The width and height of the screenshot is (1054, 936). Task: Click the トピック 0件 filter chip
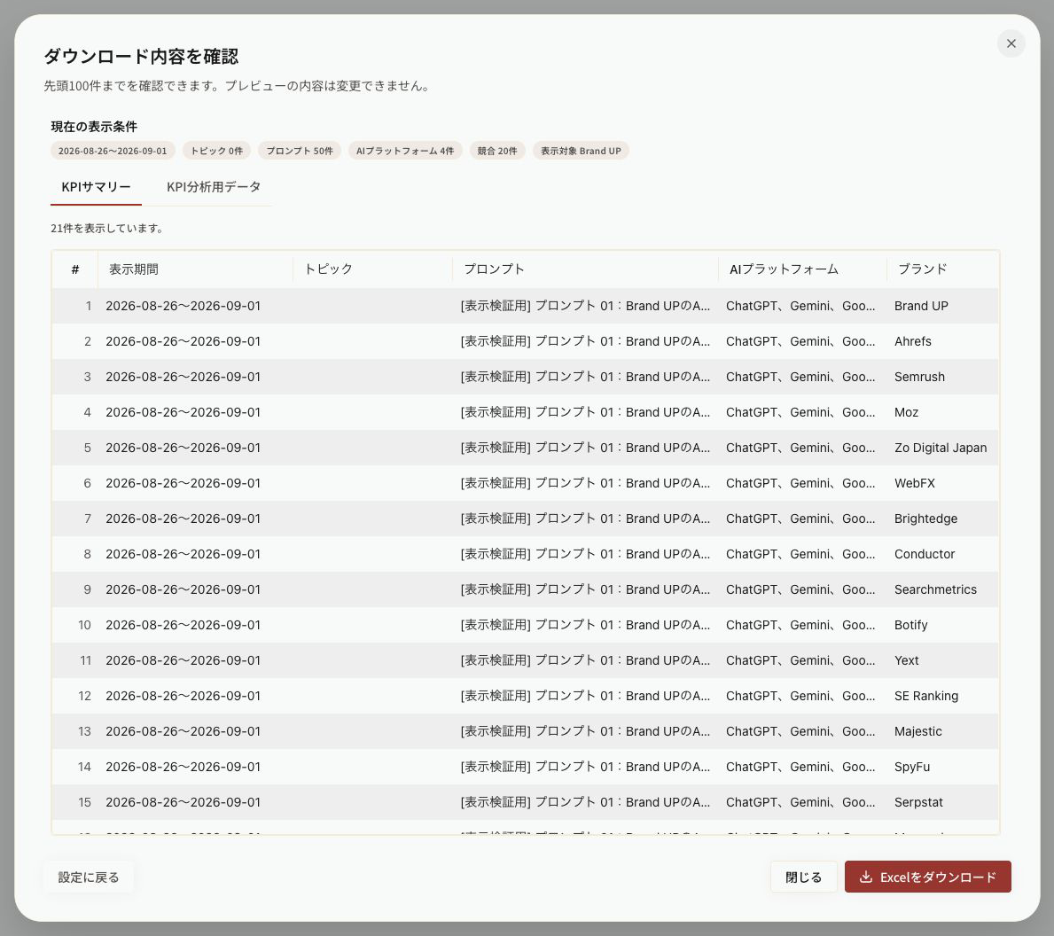(216, 151)
